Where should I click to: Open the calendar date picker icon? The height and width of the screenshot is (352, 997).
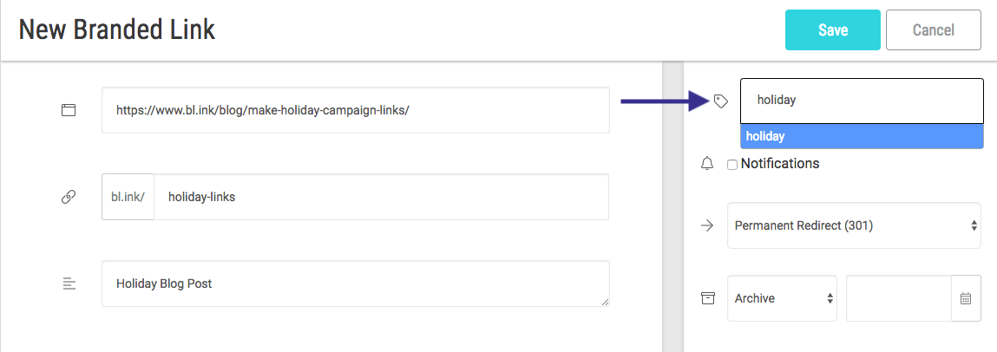(x=966, y=298)
